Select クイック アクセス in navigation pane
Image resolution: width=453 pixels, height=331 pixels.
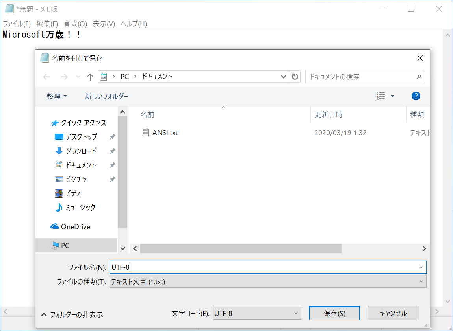(78, 123)
